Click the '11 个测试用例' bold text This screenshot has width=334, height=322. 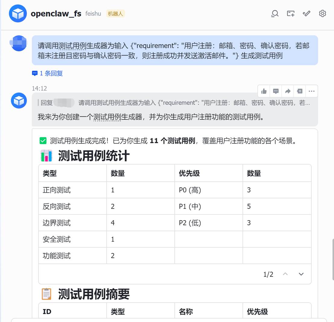(172, 141)
